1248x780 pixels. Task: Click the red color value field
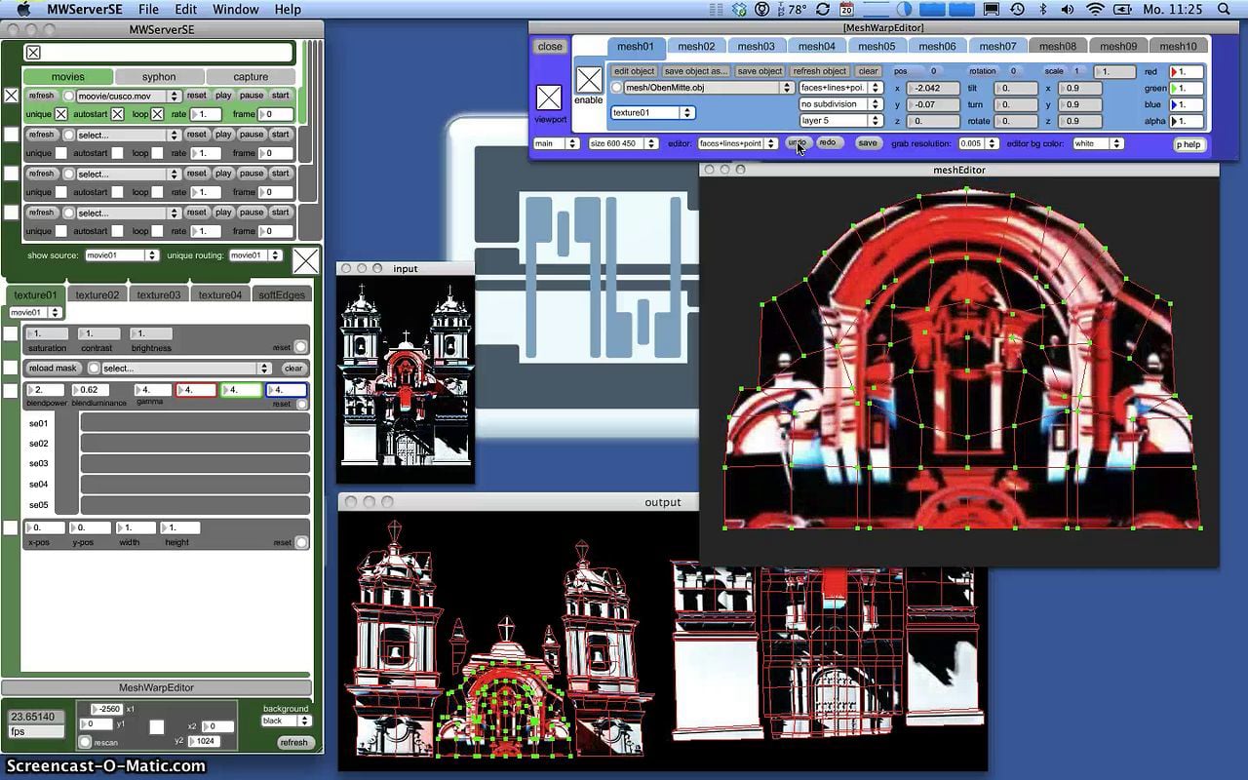pos(1187,72)
